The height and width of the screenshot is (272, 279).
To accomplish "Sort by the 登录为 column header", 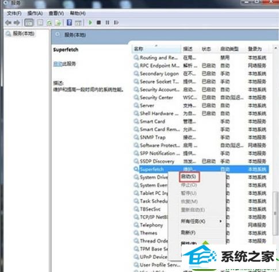I will (257, 49).
